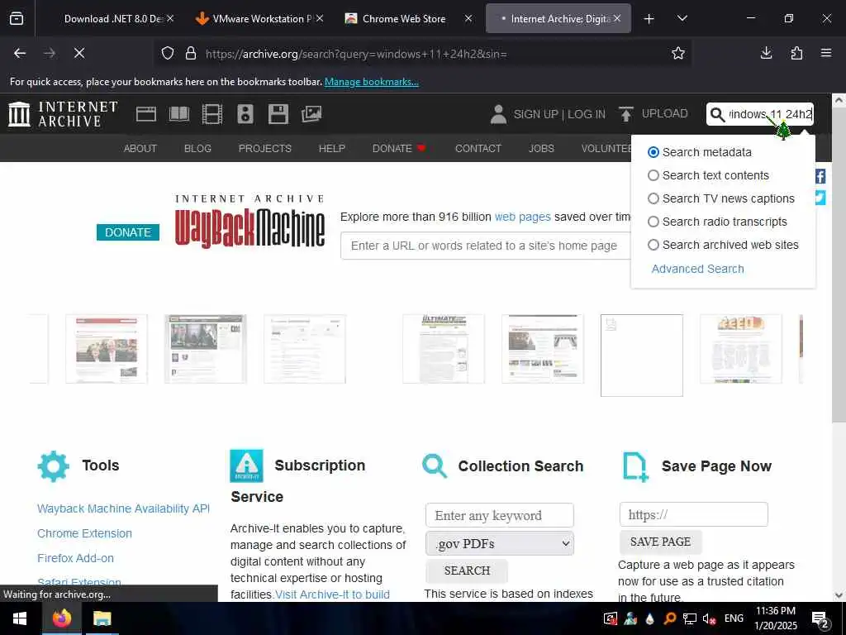Open Manage bookmarks link
Viewport: 846px width, 635px height.
point(371,82)
